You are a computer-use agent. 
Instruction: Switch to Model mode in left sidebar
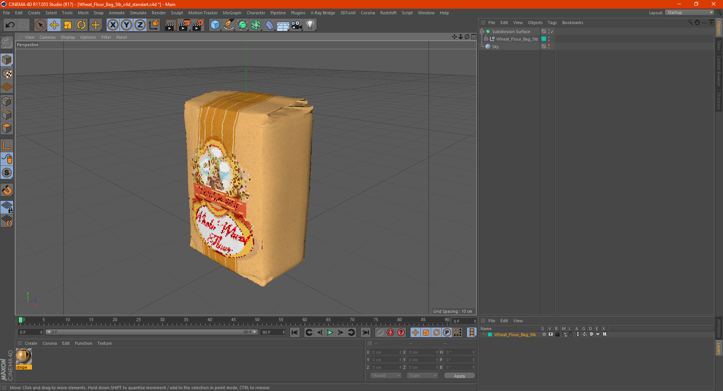(7, 60)
